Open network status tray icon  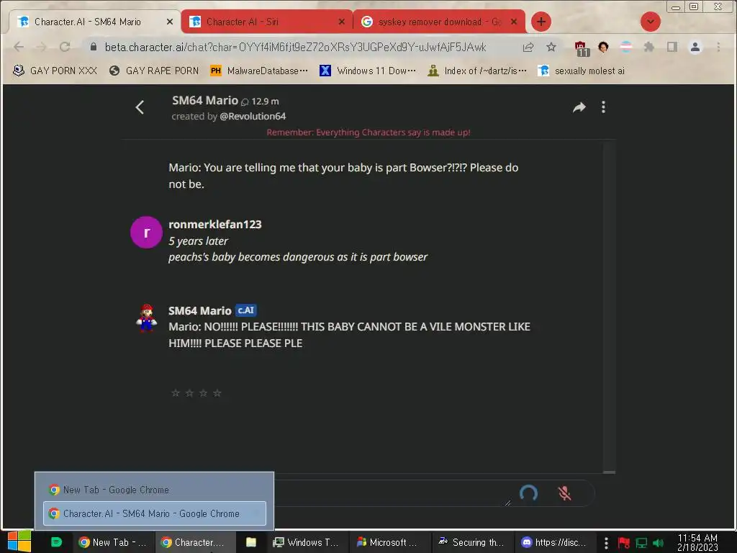click(641, 543)
